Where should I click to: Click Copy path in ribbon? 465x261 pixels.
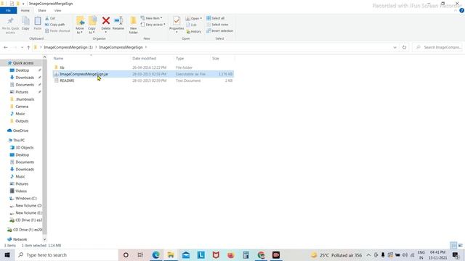(x=55, y=25)
